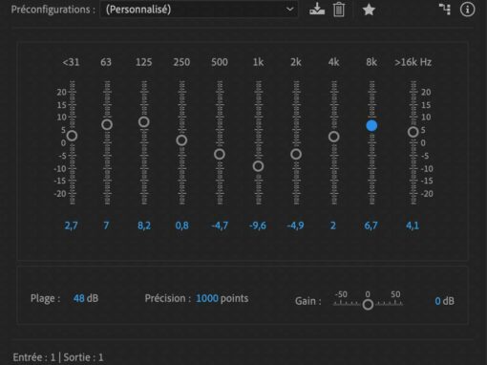Open channel routing map icon

(445, 10)
